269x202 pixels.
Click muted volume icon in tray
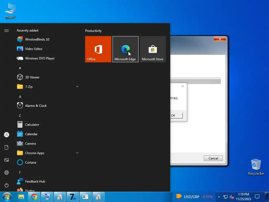232,197
